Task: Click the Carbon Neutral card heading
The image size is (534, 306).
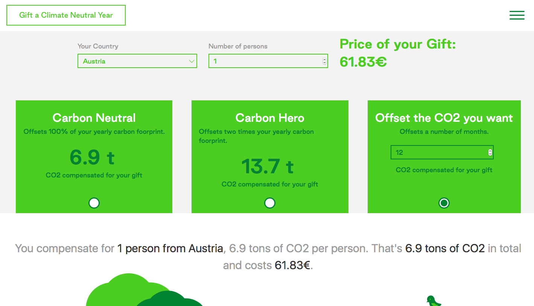Action: pyautogui.click(x=94, y=118)
